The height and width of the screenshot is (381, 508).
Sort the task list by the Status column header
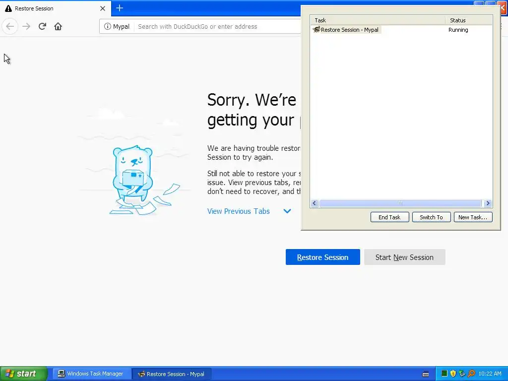[469, 20]
